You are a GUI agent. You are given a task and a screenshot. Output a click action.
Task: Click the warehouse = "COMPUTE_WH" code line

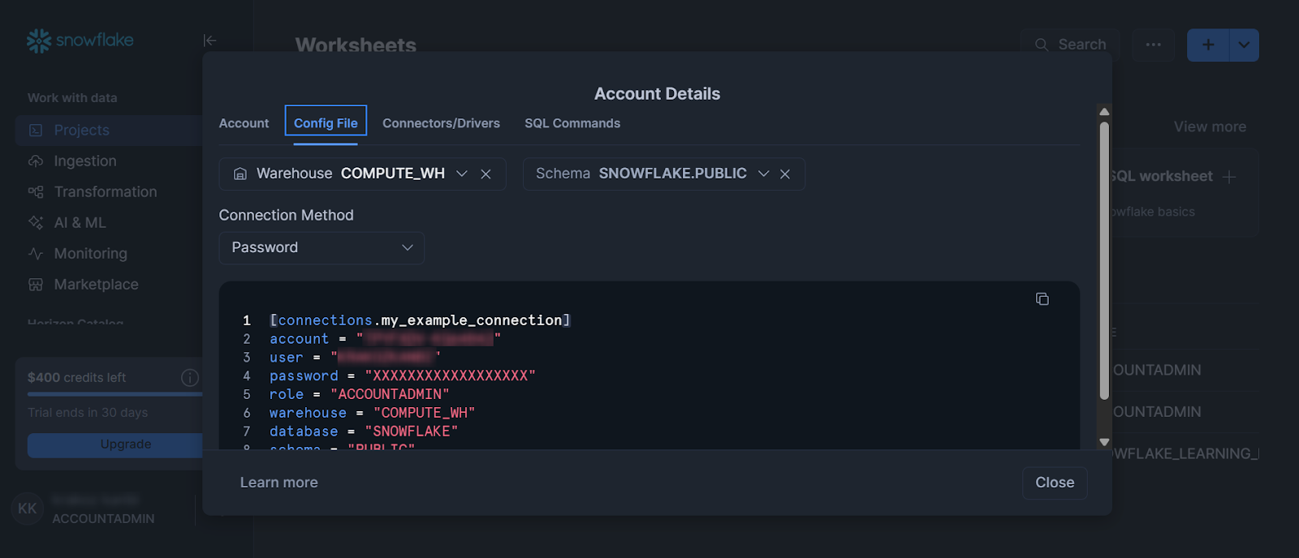pos(373,413)
